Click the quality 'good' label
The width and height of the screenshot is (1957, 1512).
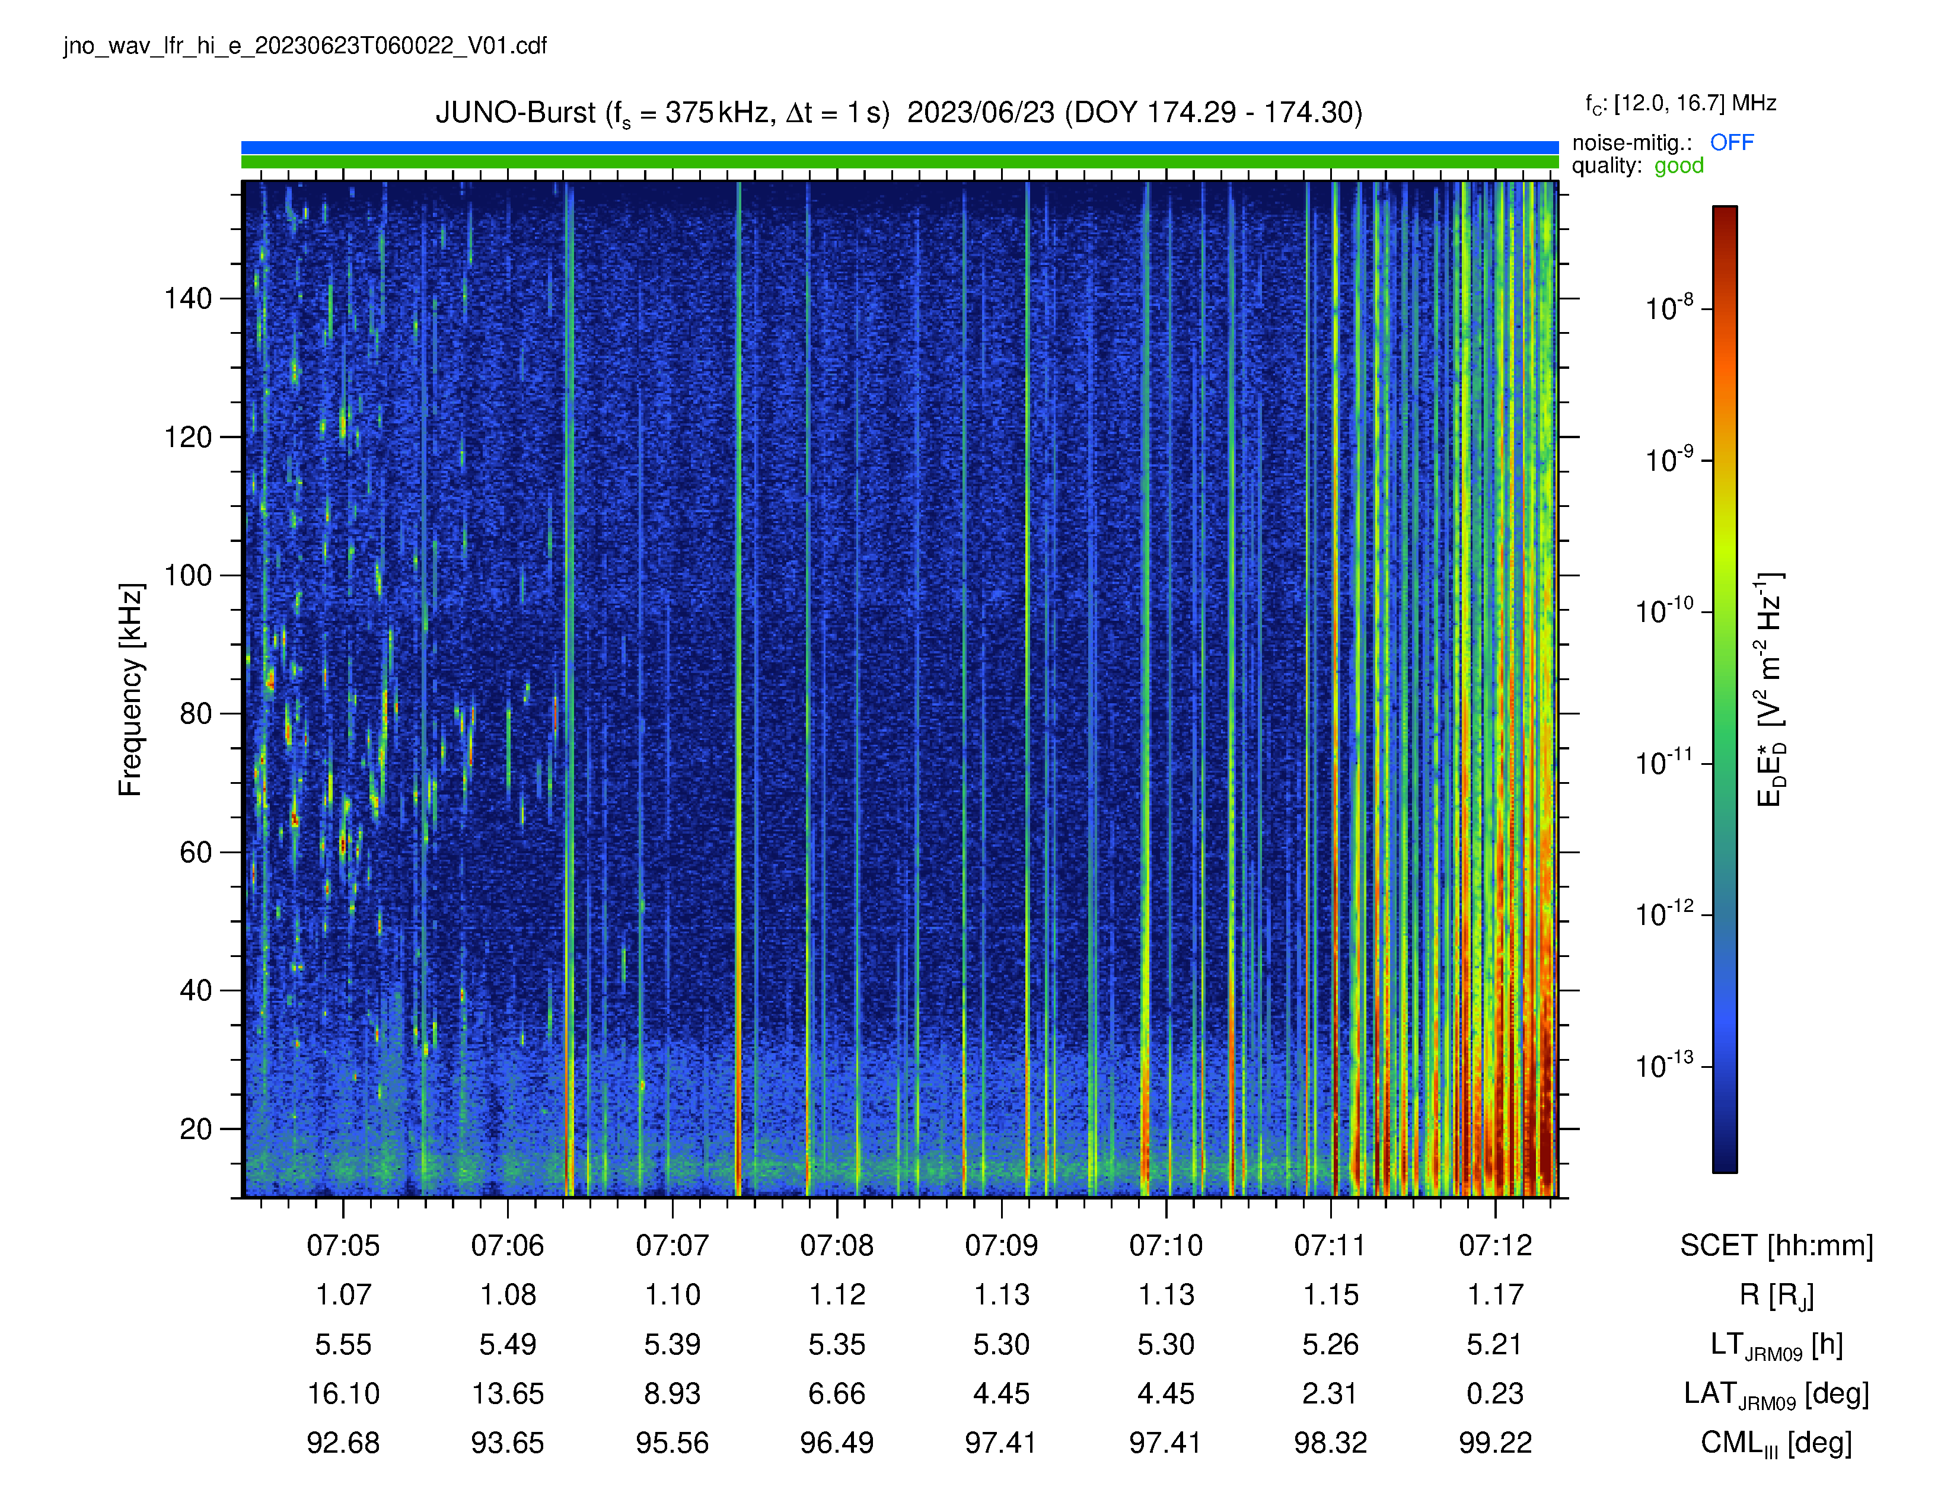tap(1678, 165)
